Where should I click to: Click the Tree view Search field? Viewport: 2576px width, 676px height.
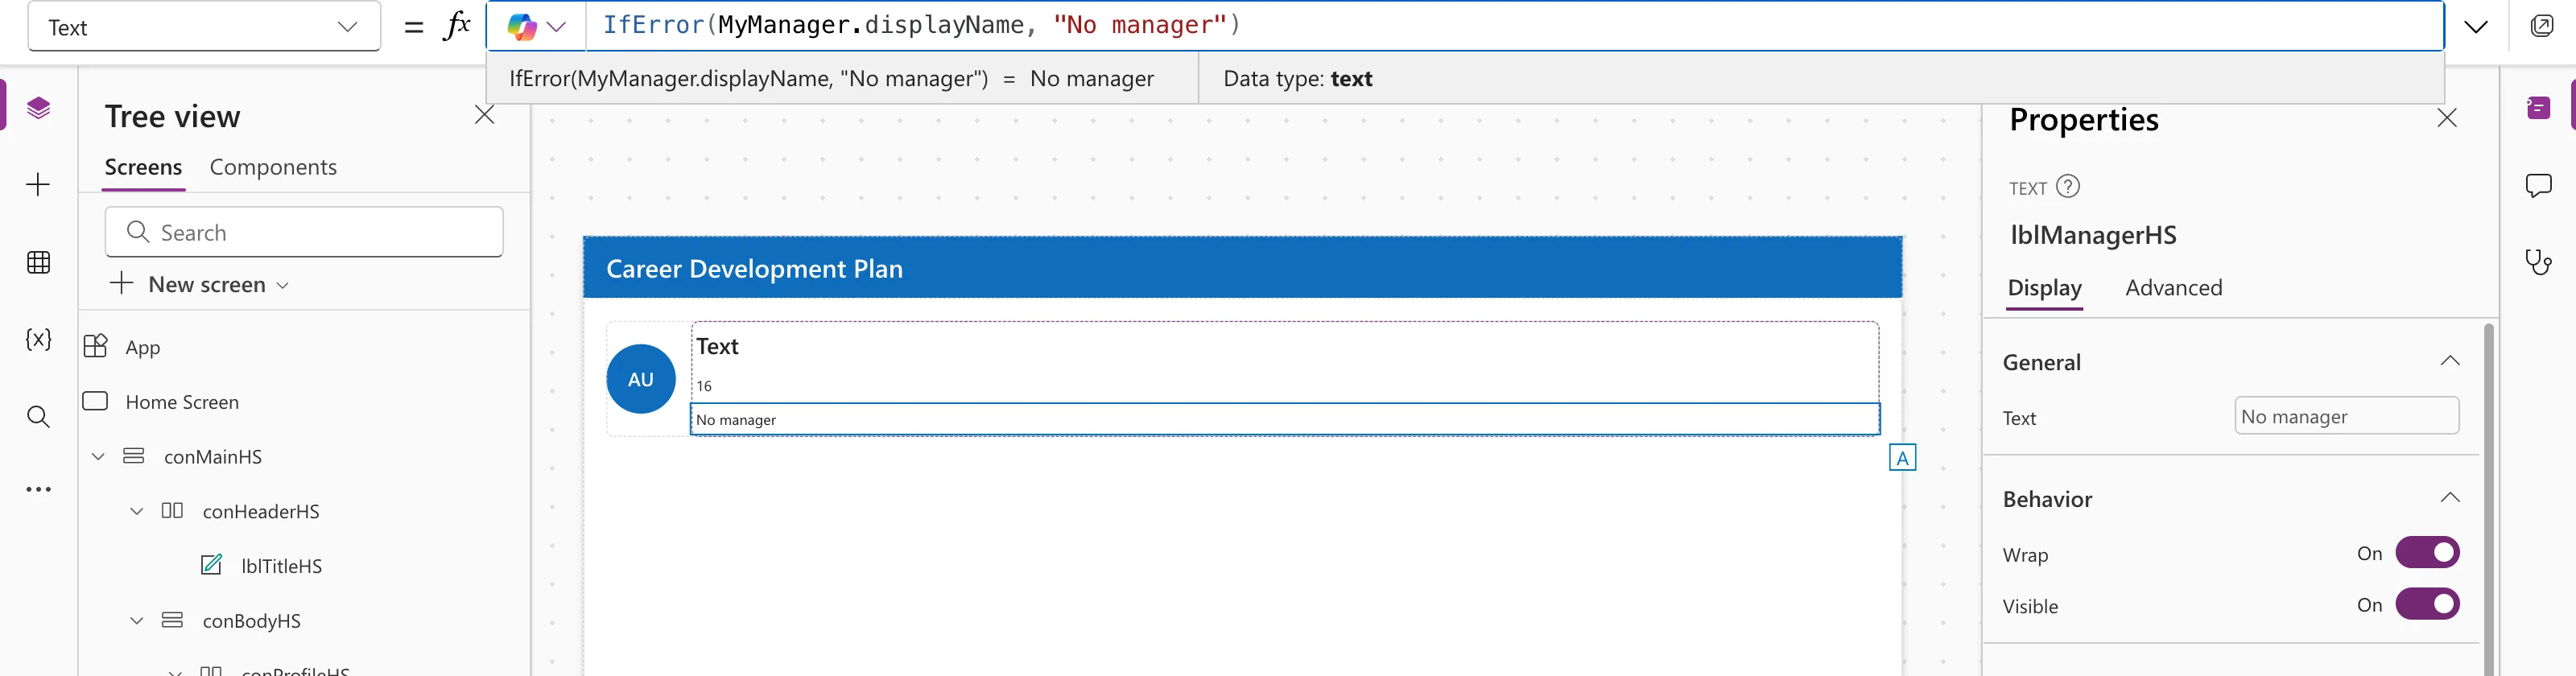(x=304, y=232)
